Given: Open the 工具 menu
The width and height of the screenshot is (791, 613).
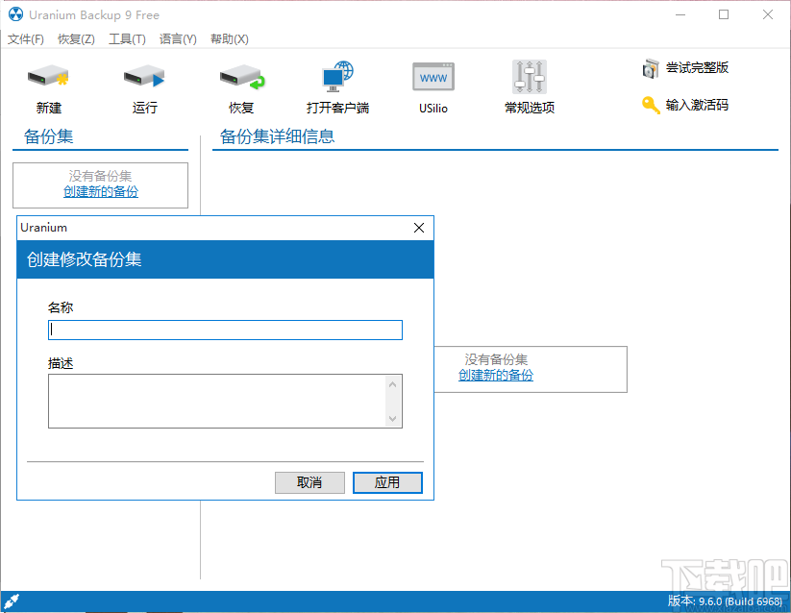Looking at the screenshot, I should [x=126, y=39].
